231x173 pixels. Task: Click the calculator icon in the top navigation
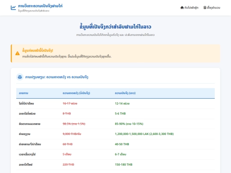205,8
